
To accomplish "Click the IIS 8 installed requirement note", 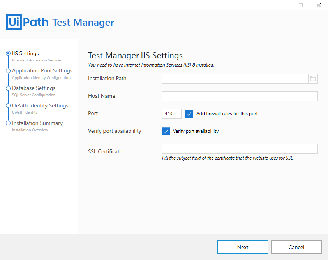I will click(151, 65).
